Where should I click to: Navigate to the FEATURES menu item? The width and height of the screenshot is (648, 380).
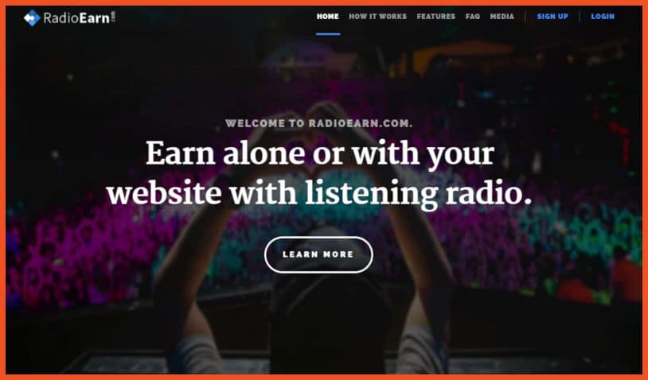pos(436,17)
